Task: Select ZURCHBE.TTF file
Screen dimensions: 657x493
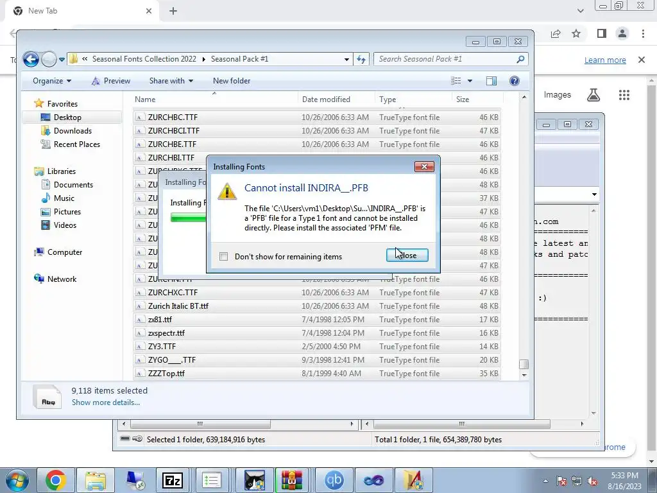Action: point(317,144)
